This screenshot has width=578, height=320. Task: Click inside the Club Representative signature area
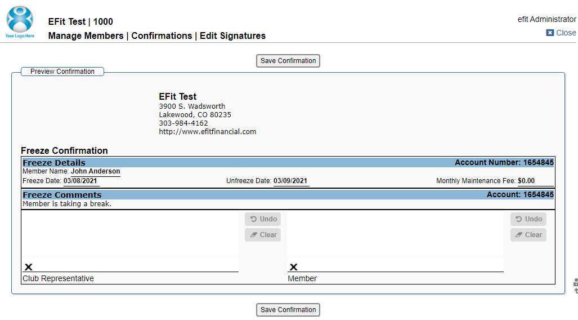[x=130, y=241]
